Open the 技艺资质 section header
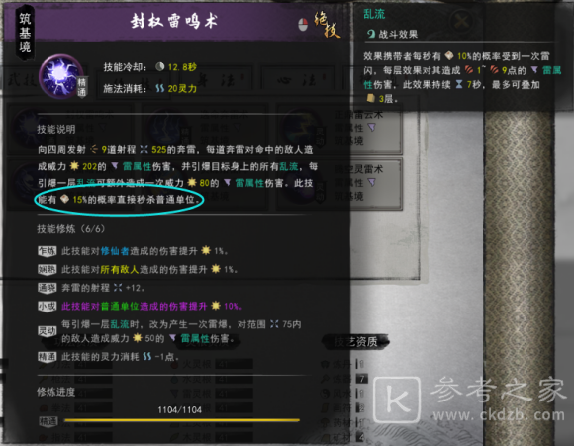574x446 pixels. pos(356,342)
